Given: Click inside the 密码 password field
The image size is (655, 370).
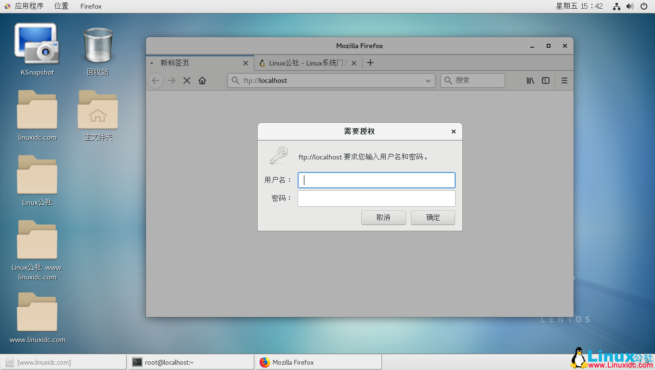Looking at the screenshot, I should point(376,198).
